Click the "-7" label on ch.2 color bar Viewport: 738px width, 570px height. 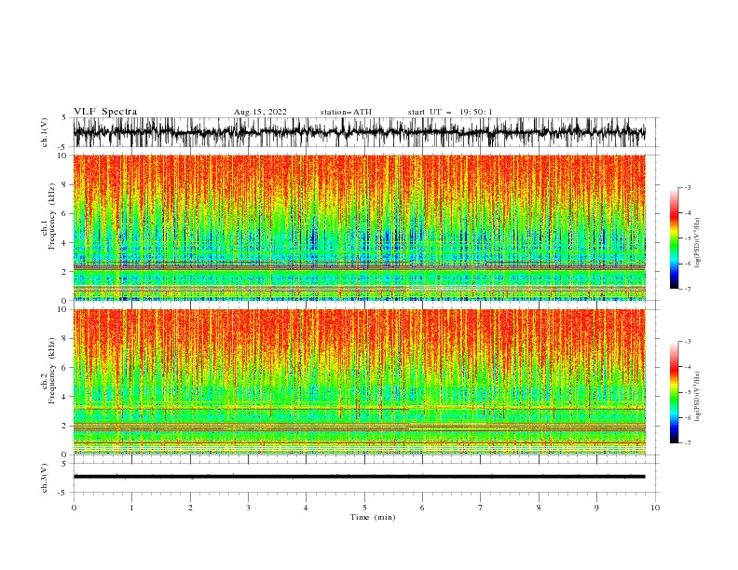pyautogui.click(x=688, y=442)
